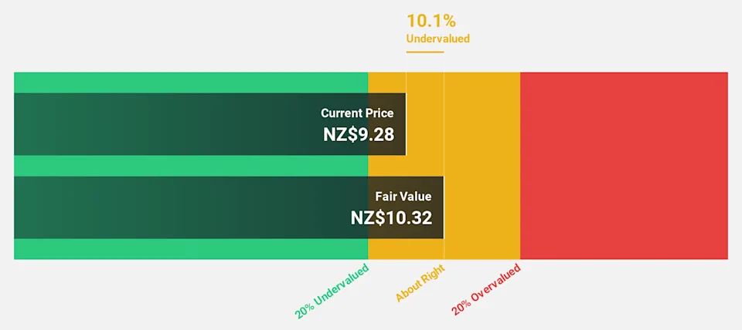
Task: Click yellow strip beneath the NZ$10.32 bar
Action: (x=406, y=249)
